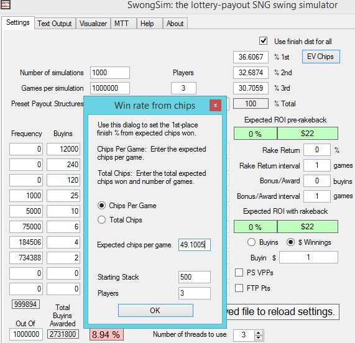This screenshot has height=343, width=355.
Task: Click the Frequency field showing 734388
Action: click(x=26, y=258)
